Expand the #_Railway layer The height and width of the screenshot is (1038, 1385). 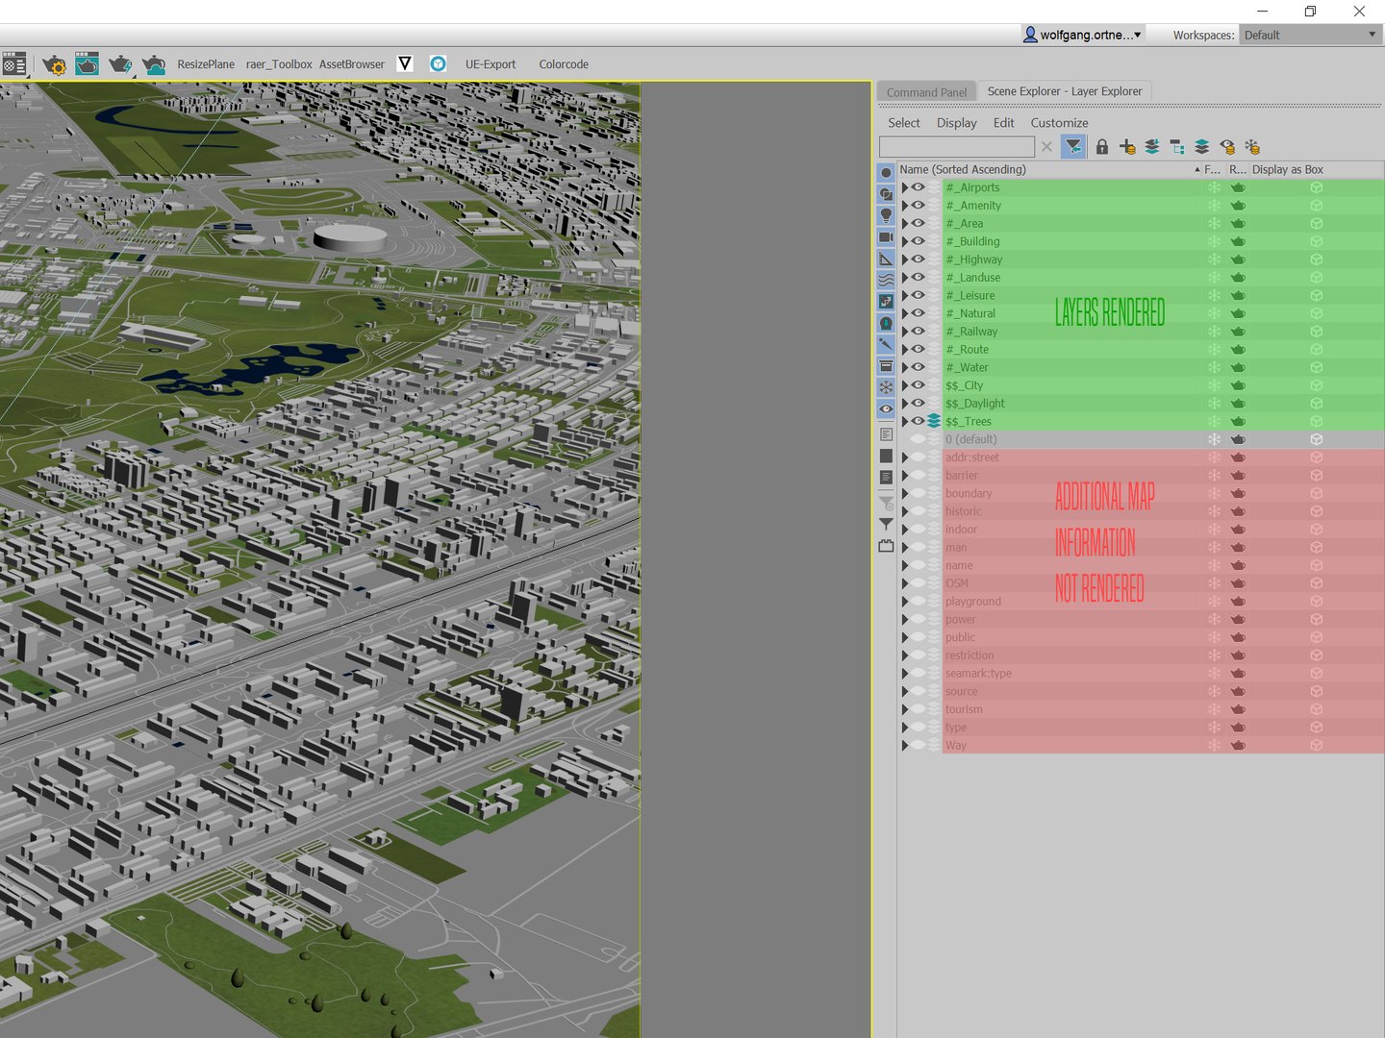(904, 332)
